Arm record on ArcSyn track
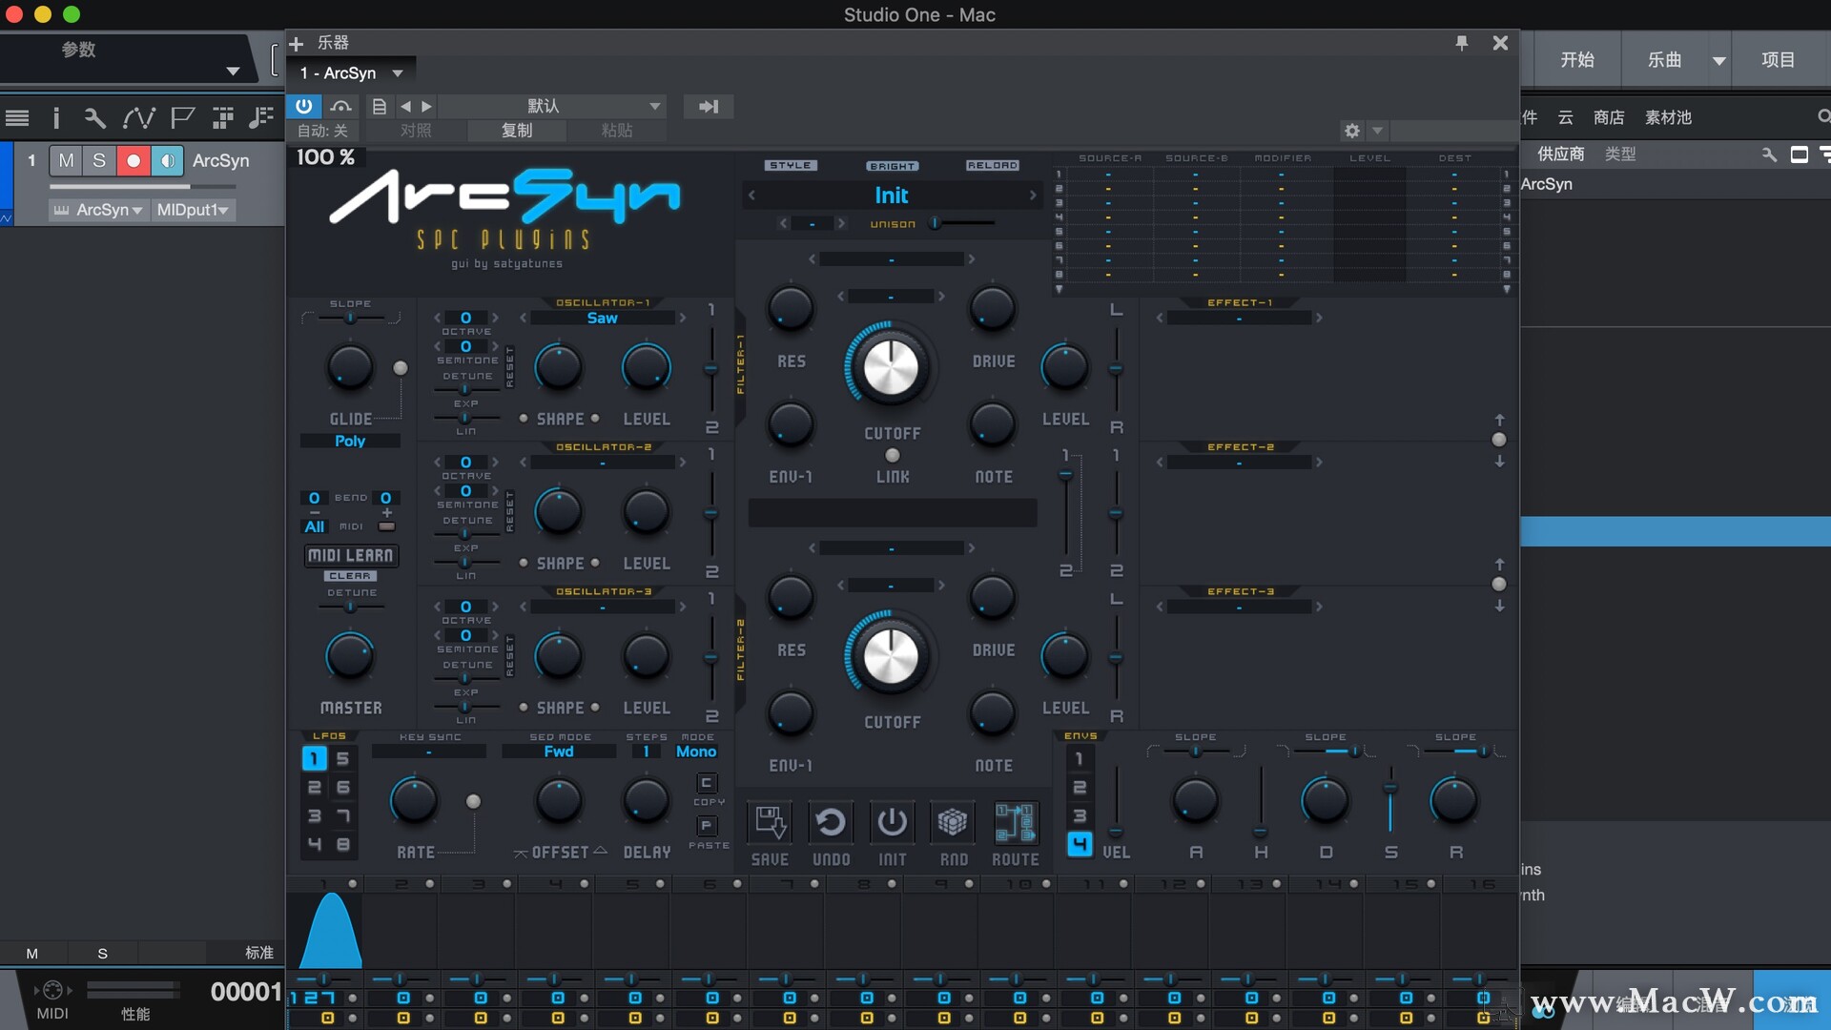This screenshot has height=1030, width=1831. (x=134, y=160)
